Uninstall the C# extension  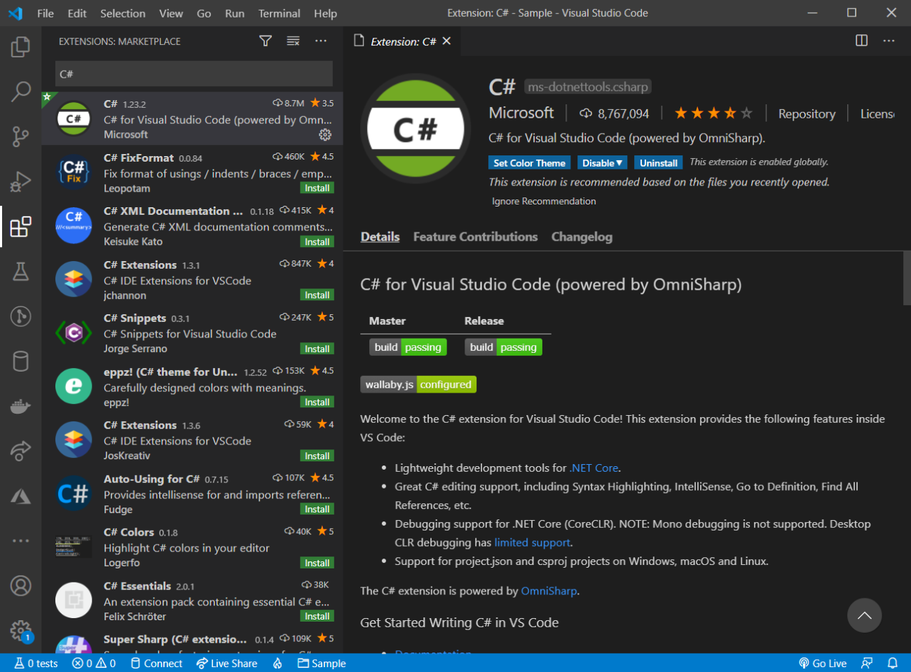point(659,162)
